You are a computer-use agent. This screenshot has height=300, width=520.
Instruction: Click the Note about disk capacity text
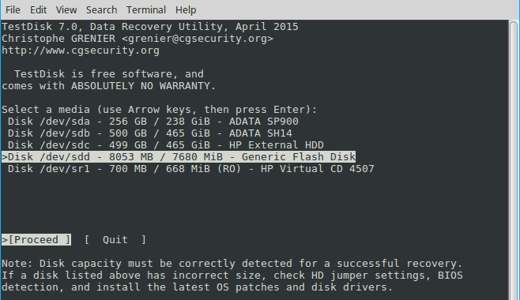(x=232, y=276)
